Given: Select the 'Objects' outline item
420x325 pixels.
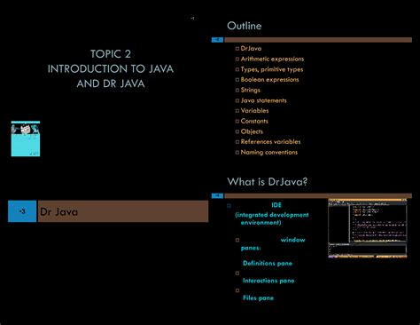Looking at the screenshot, I should tap(252, 131).
